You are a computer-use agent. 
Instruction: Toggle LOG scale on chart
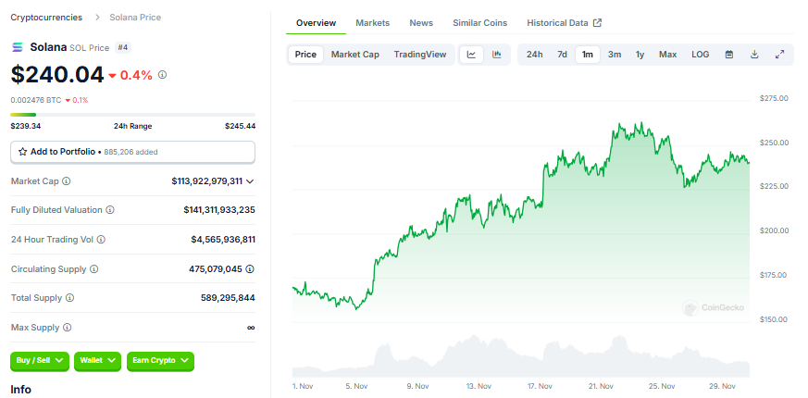tap(701, 54)
